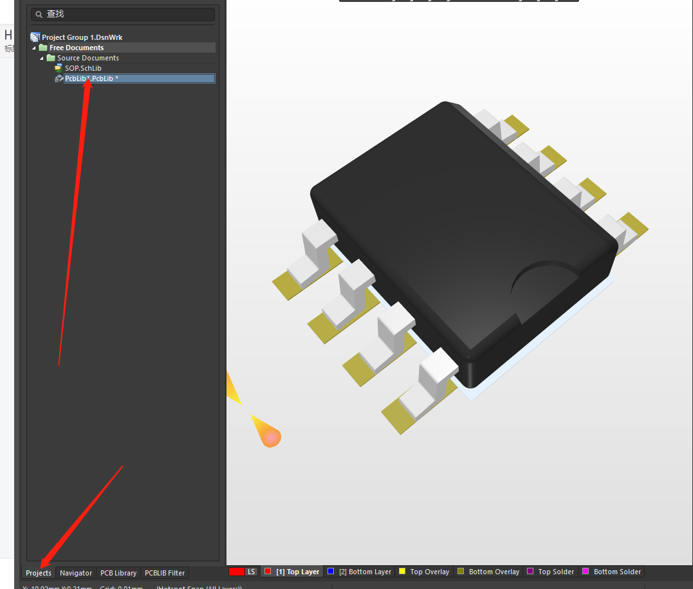
Task: Select the [2] Bottom Layer tab
Action: point(359,572)
